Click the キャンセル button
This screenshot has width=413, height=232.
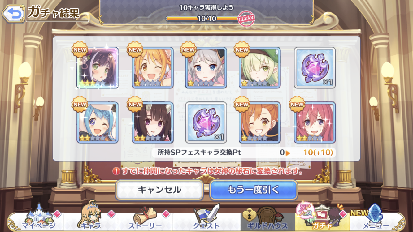click(159, 190)
